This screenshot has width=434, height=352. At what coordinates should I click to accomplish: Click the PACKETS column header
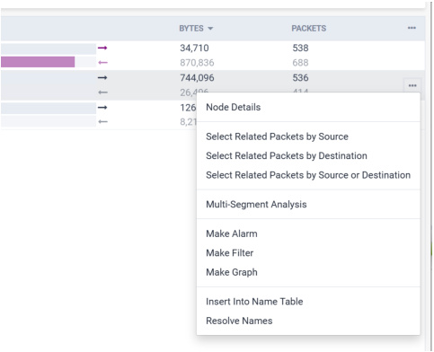pyautogui.click(x=309, y=29)
